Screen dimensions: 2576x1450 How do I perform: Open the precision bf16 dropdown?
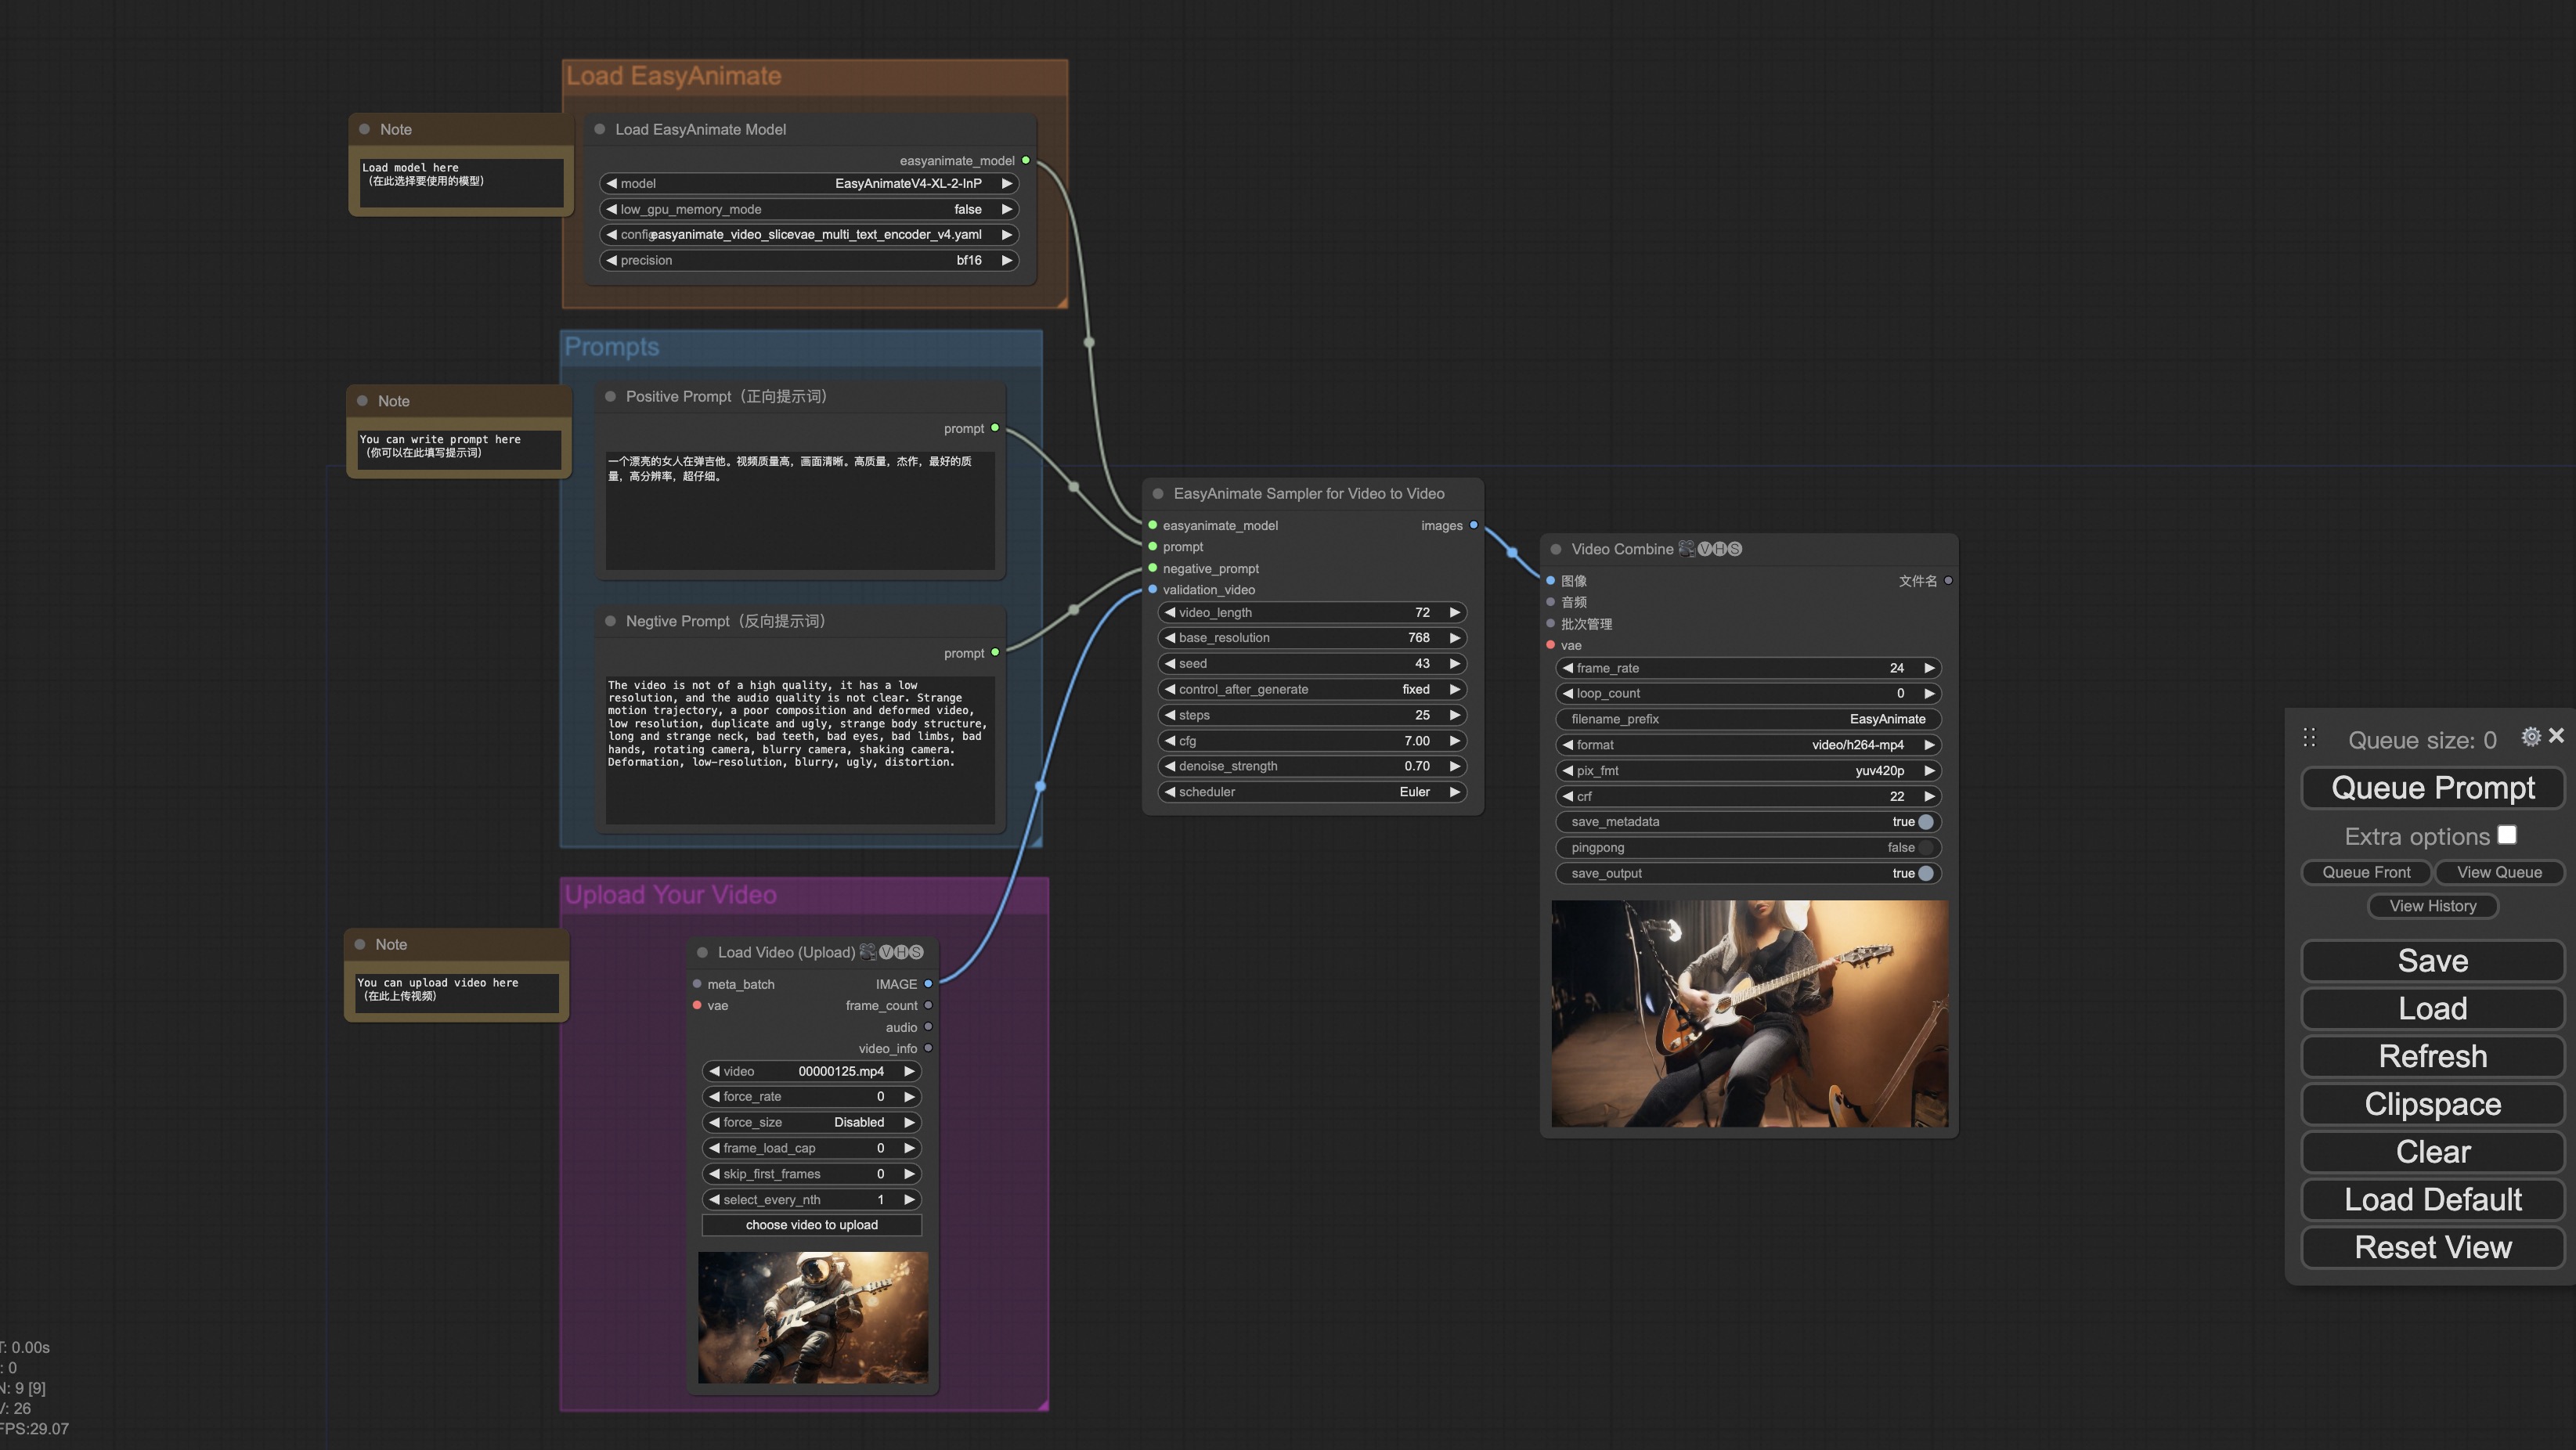tap(809, 260)
